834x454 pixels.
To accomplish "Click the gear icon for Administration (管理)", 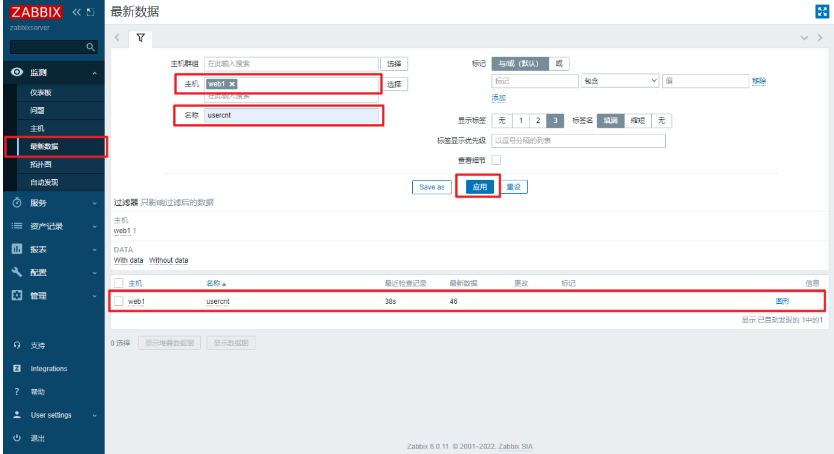I will click(18, 295).
